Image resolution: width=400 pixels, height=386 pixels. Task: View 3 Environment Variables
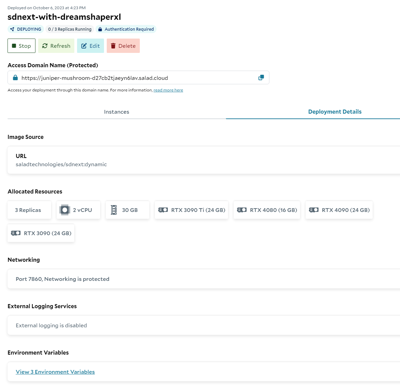55,372
